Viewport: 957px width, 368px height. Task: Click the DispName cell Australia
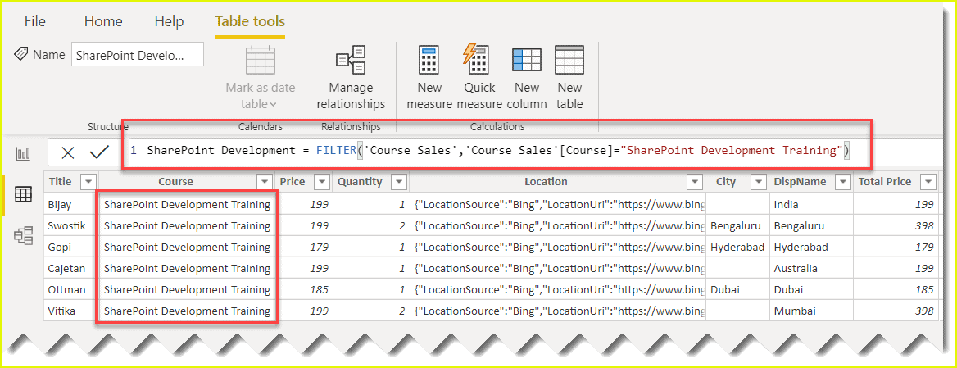[811, 269]
